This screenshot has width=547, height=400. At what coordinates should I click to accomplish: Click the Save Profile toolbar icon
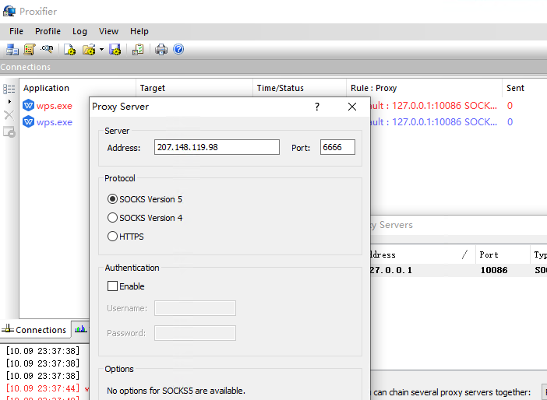pyautogui.click(x=115, y=50)
